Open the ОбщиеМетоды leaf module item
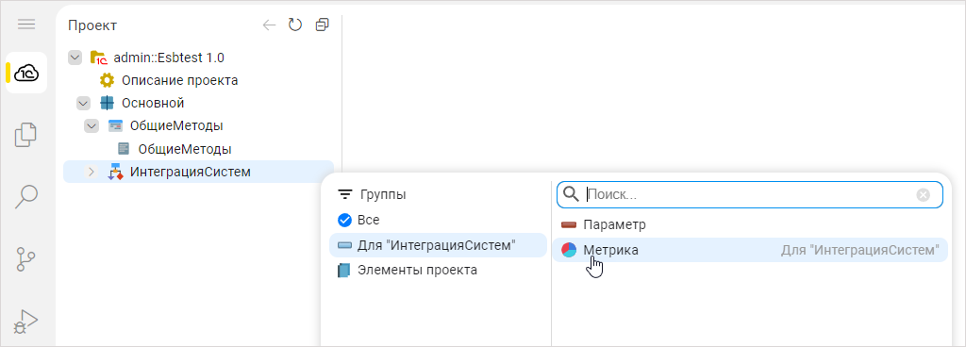Screen dimensions: 966x347 click(x=184, y=149)
